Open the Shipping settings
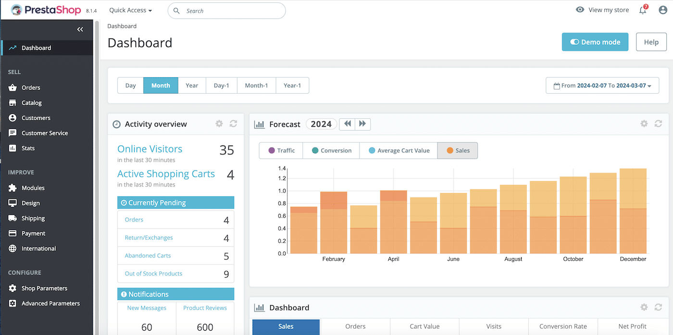The image size is (673, 335). click(31, 218)
